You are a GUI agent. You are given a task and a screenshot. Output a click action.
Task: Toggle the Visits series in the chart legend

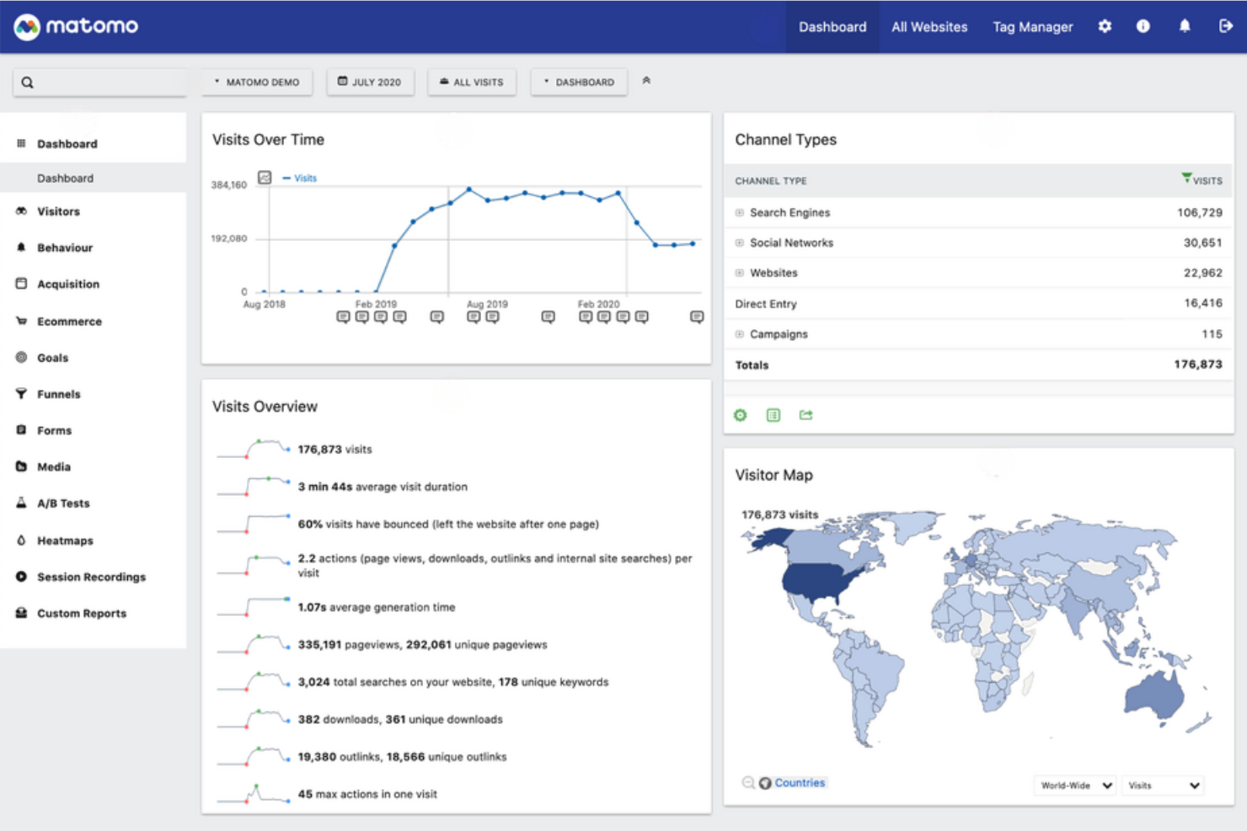coord(300,178)
